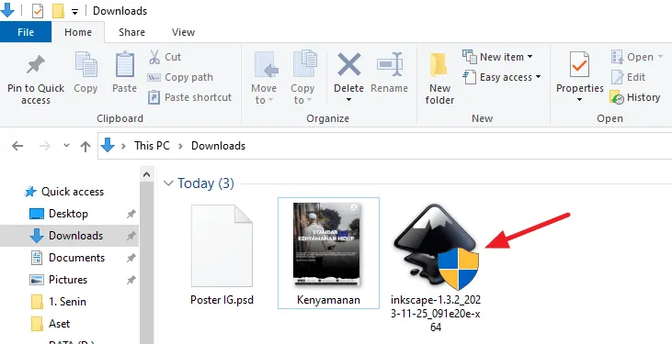Screen dimensions: 672x344
Task: Switch to the View ribbon tab
Action: point(184,32)
